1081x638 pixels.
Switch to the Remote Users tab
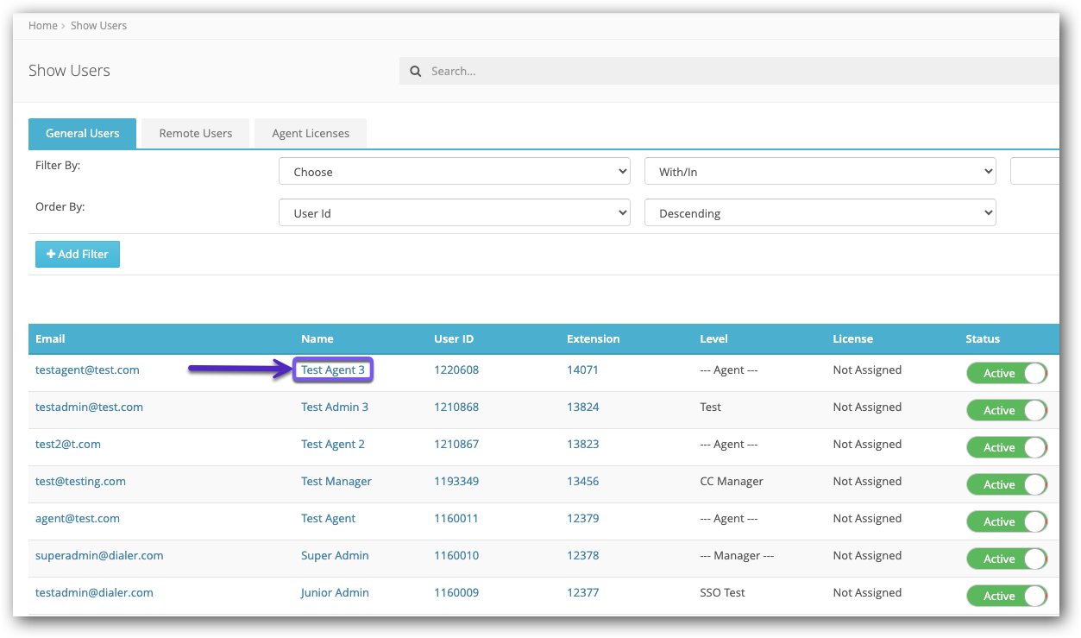[x=195, y=134]
